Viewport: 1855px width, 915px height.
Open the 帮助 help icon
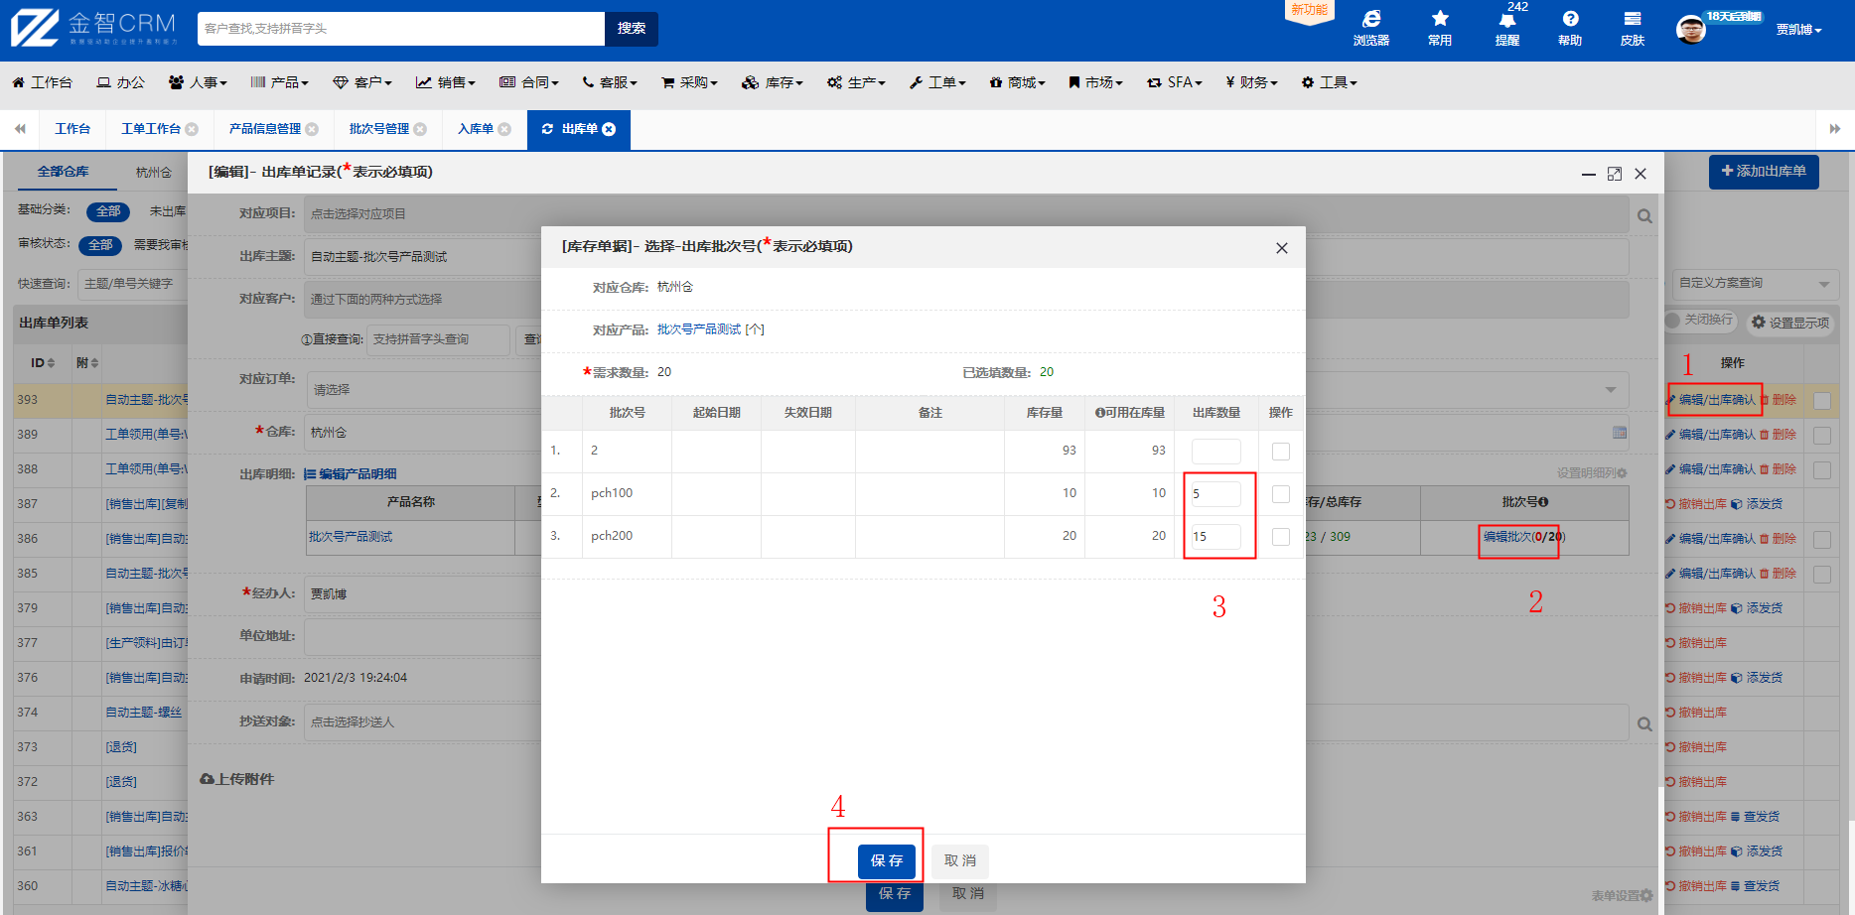(x=1570, y=28)
